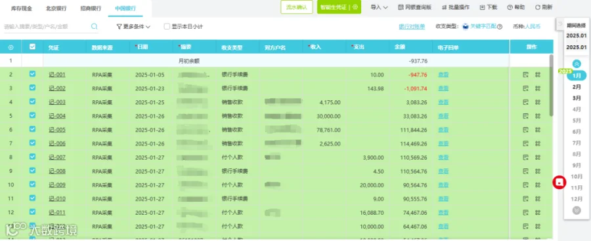Switch to the 库存现金 tab
The image size is (591, 241).
(x=22, y=8)
